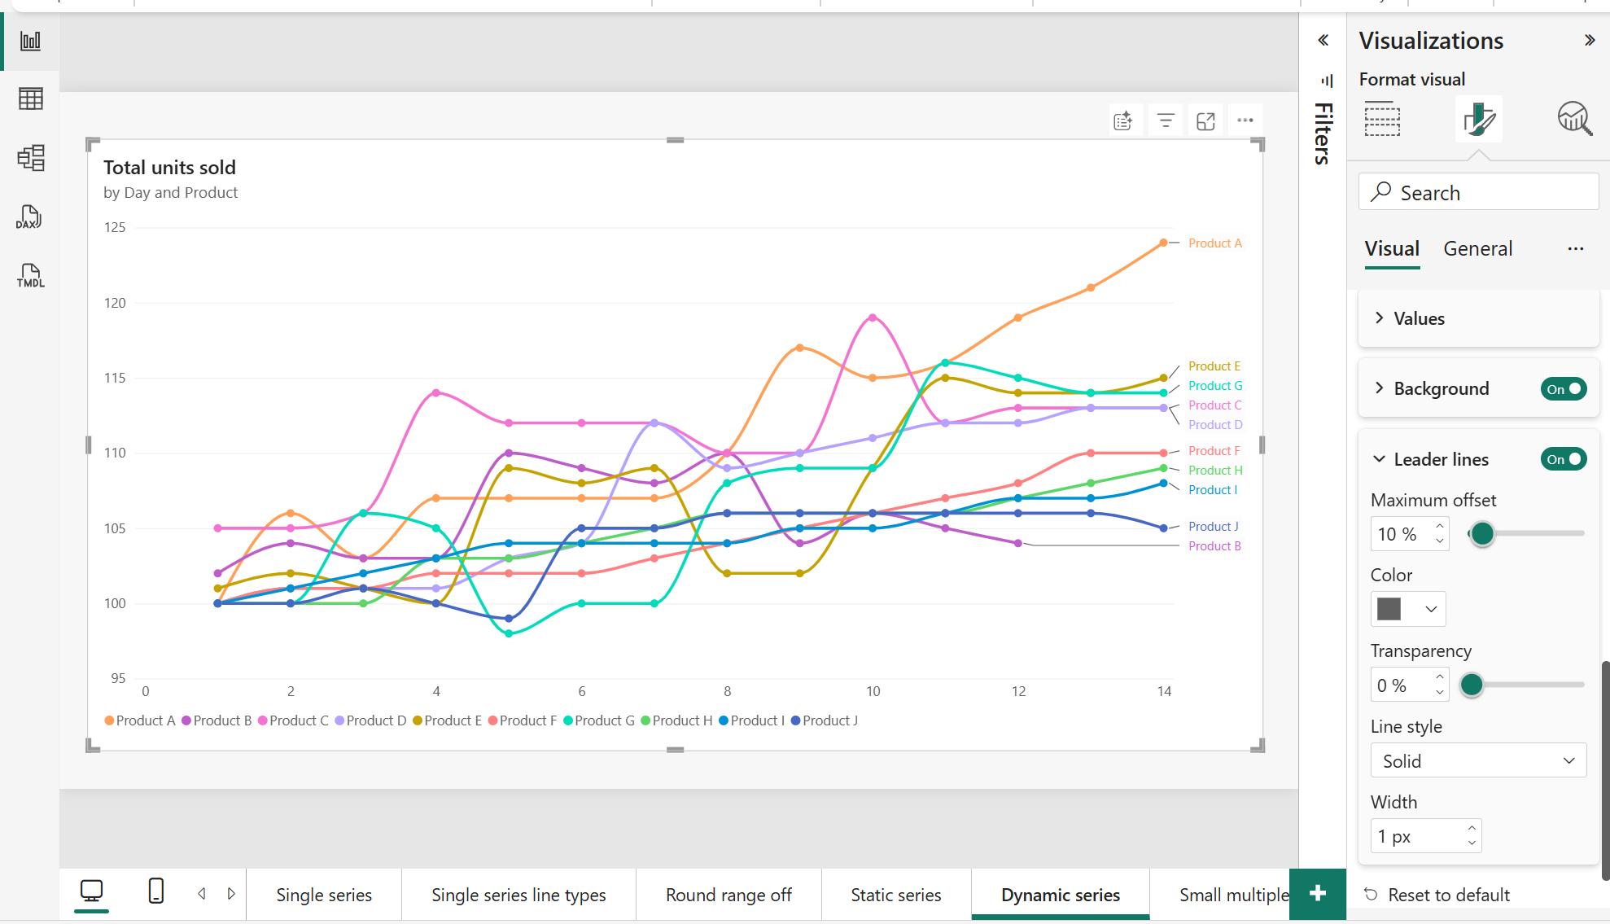Switch to mobile layout view
The width and height of the screenshot is (1610, 924).
155,891
